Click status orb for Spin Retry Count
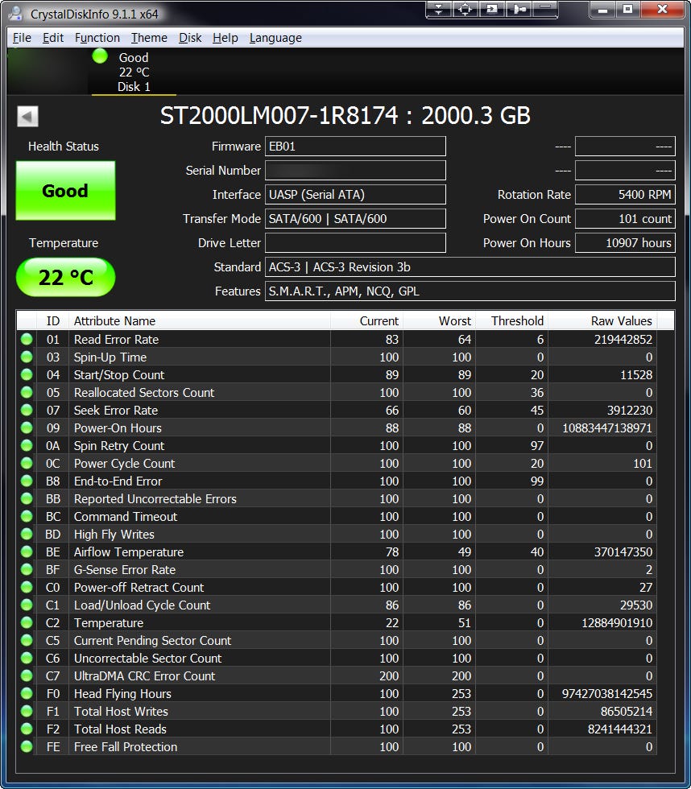This screenshot has height=789, width=691. 27,445
